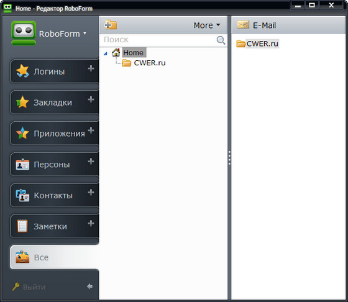This screenshot has width=348, height=302.
Task: Open the Все section
Action: click(x=55, y=257)
